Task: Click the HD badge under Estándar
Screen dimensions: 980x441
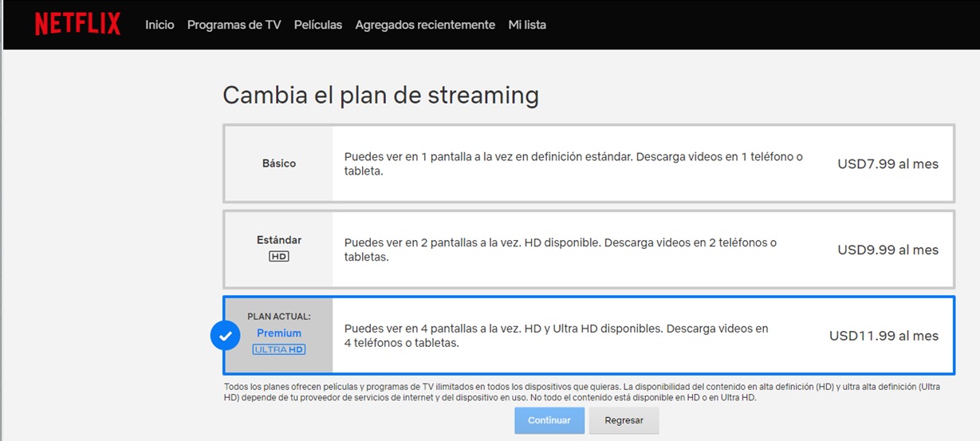Action: [x=279, y=257]
